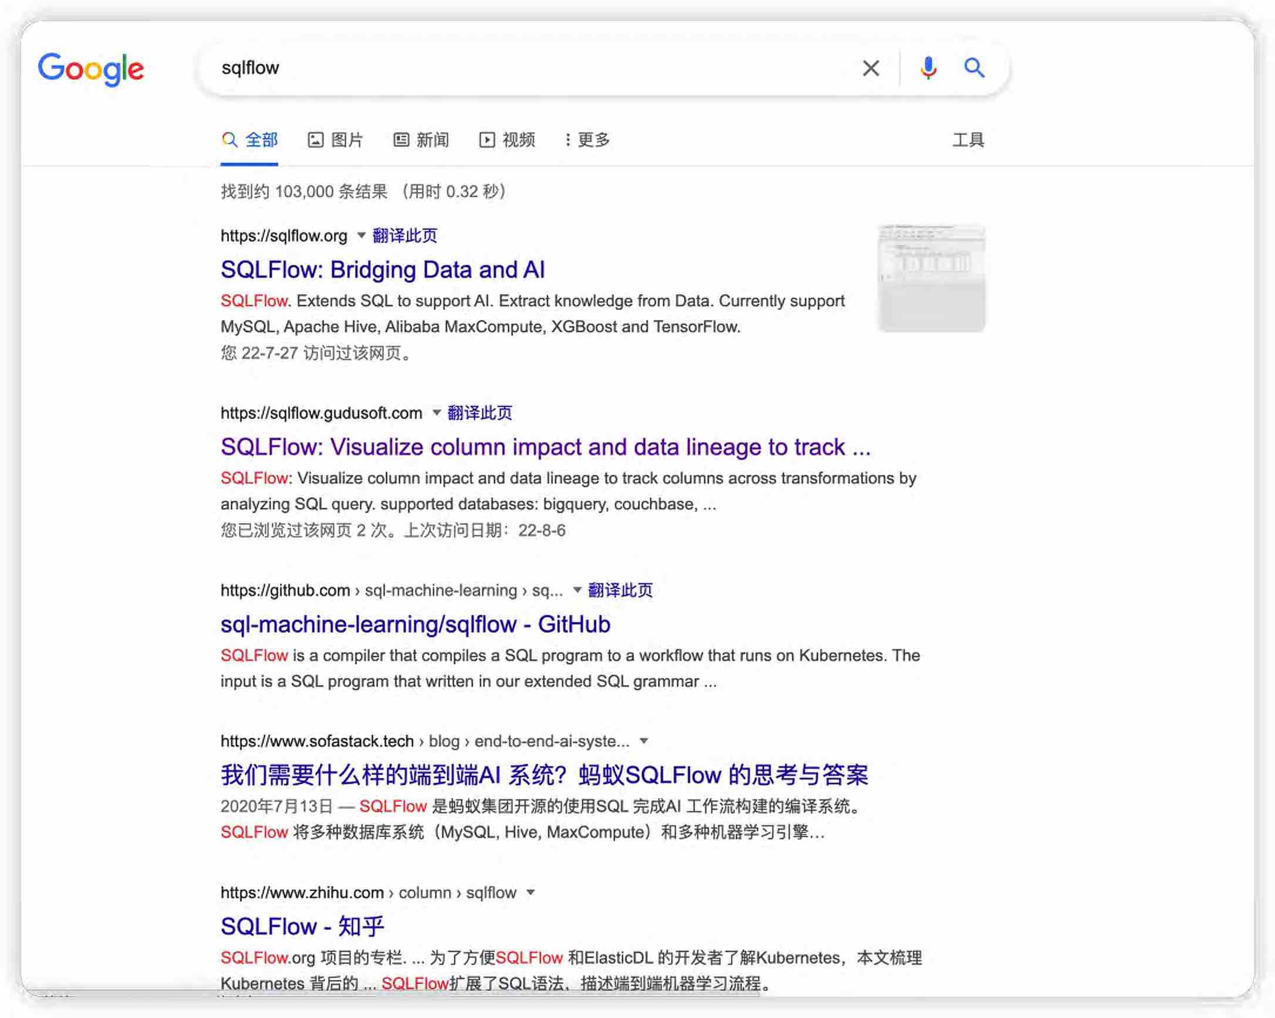Open the 新闻 news results
1275x1018 pixels.
click(421, 140)
